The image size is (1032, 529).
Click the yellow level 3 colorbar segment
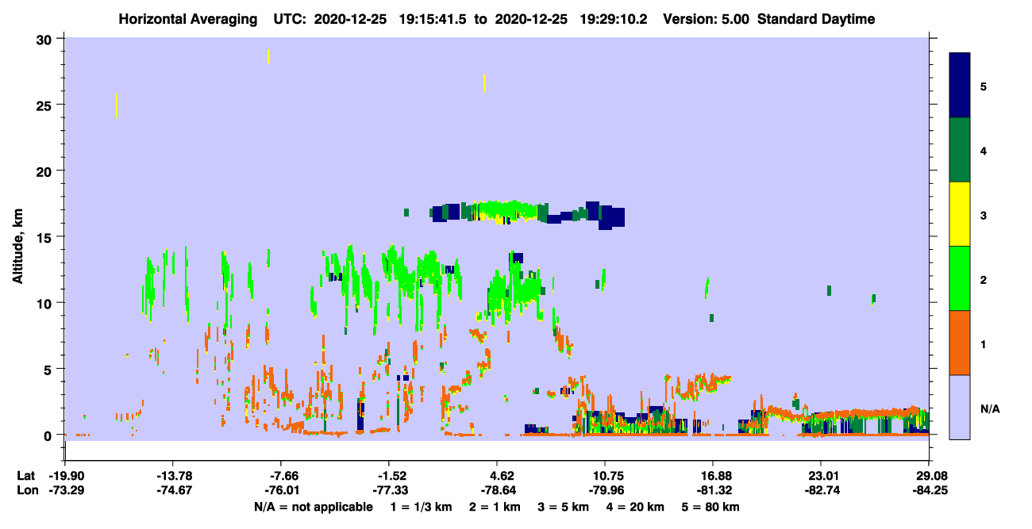coord(960,214)
